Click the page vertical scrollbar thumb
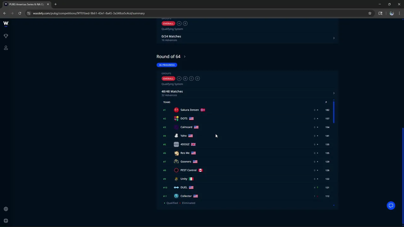Screen dimensions: 404x227 pyautogui.click(x=403, y=176)
